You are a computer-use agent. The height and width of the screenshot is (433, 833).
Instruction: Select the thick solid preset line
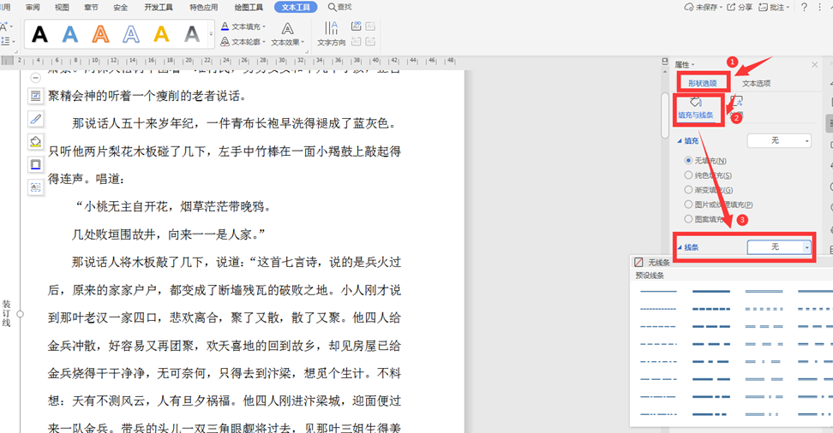pos(710,291)
